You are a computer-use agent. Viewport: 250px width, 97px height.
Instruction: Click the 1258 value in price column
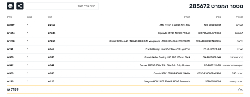[x=51, y=41]
